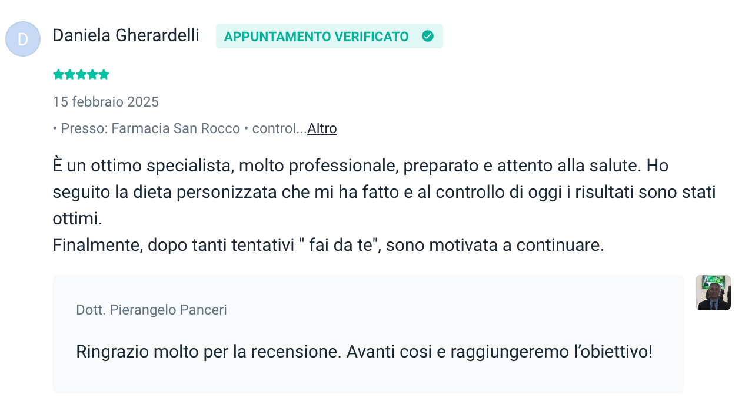
Task: Click the review's first line about ottimo specialista
Action: point(360,166)
